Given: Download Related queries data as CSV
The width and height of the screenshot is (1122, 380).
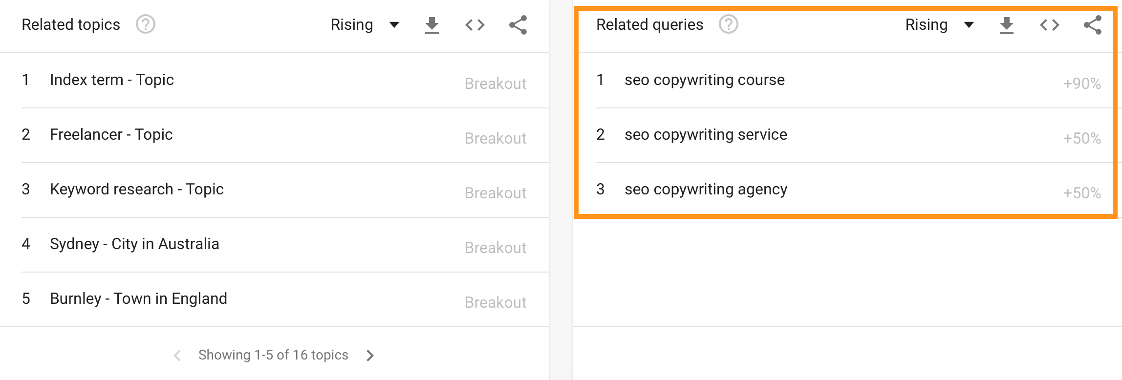Looking at the screenshot, I should (1006, 25).
